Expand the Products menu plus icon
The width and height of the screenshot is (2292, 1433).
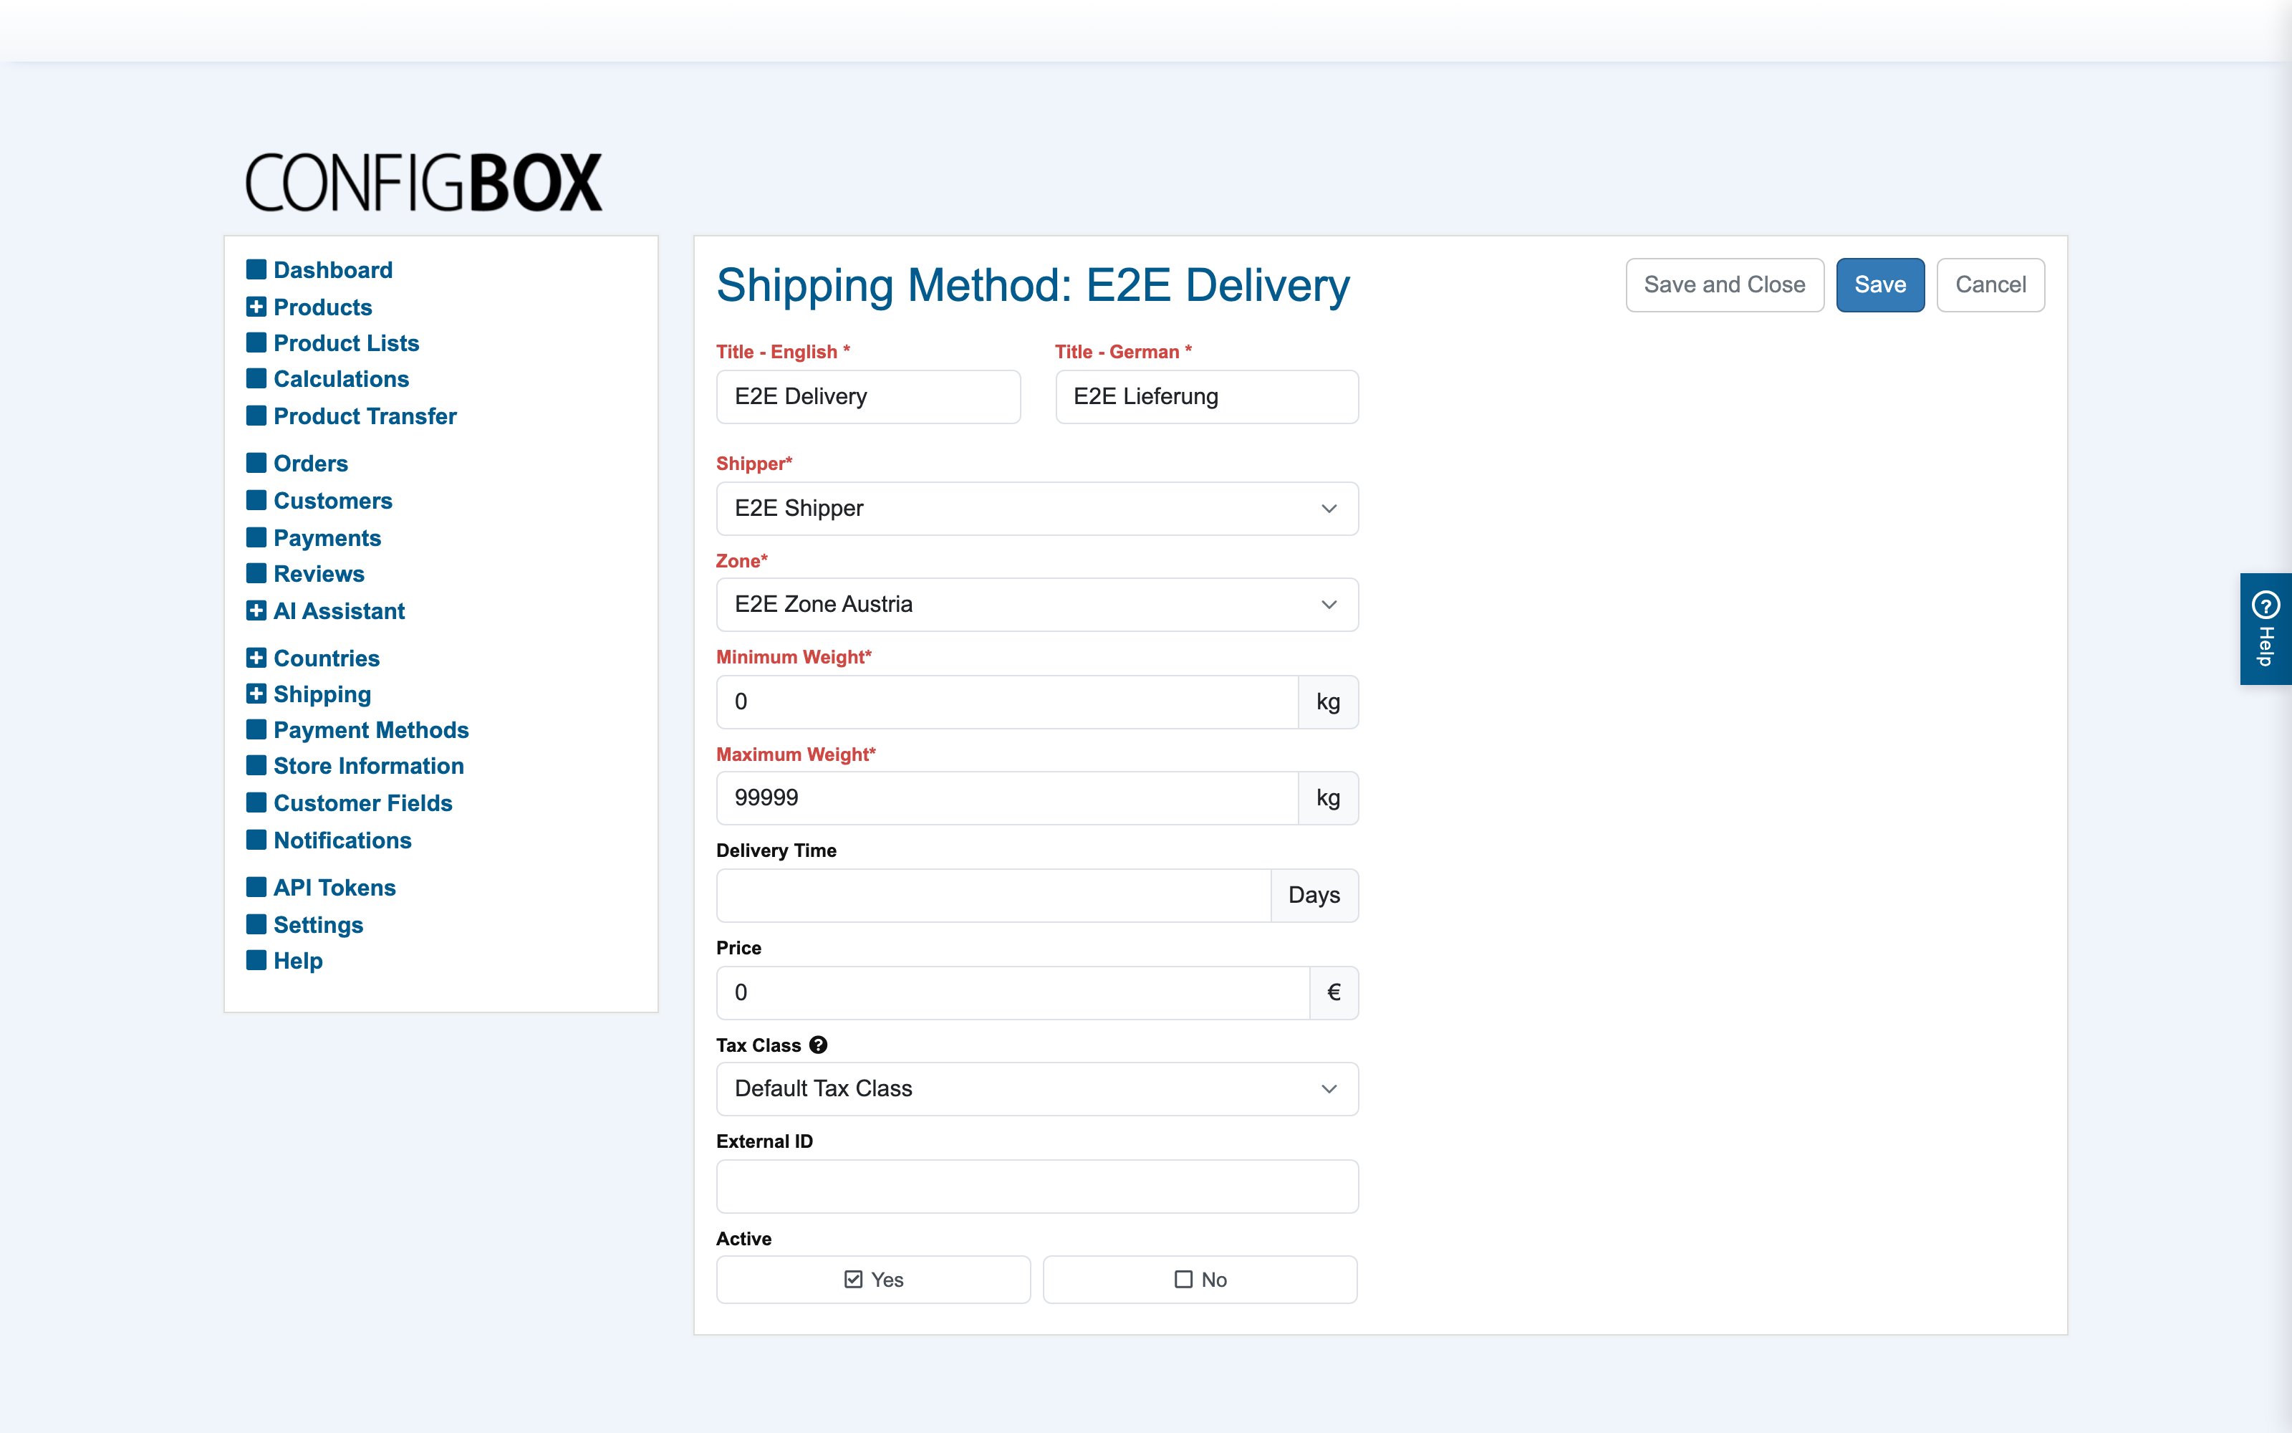coord(256,307)
